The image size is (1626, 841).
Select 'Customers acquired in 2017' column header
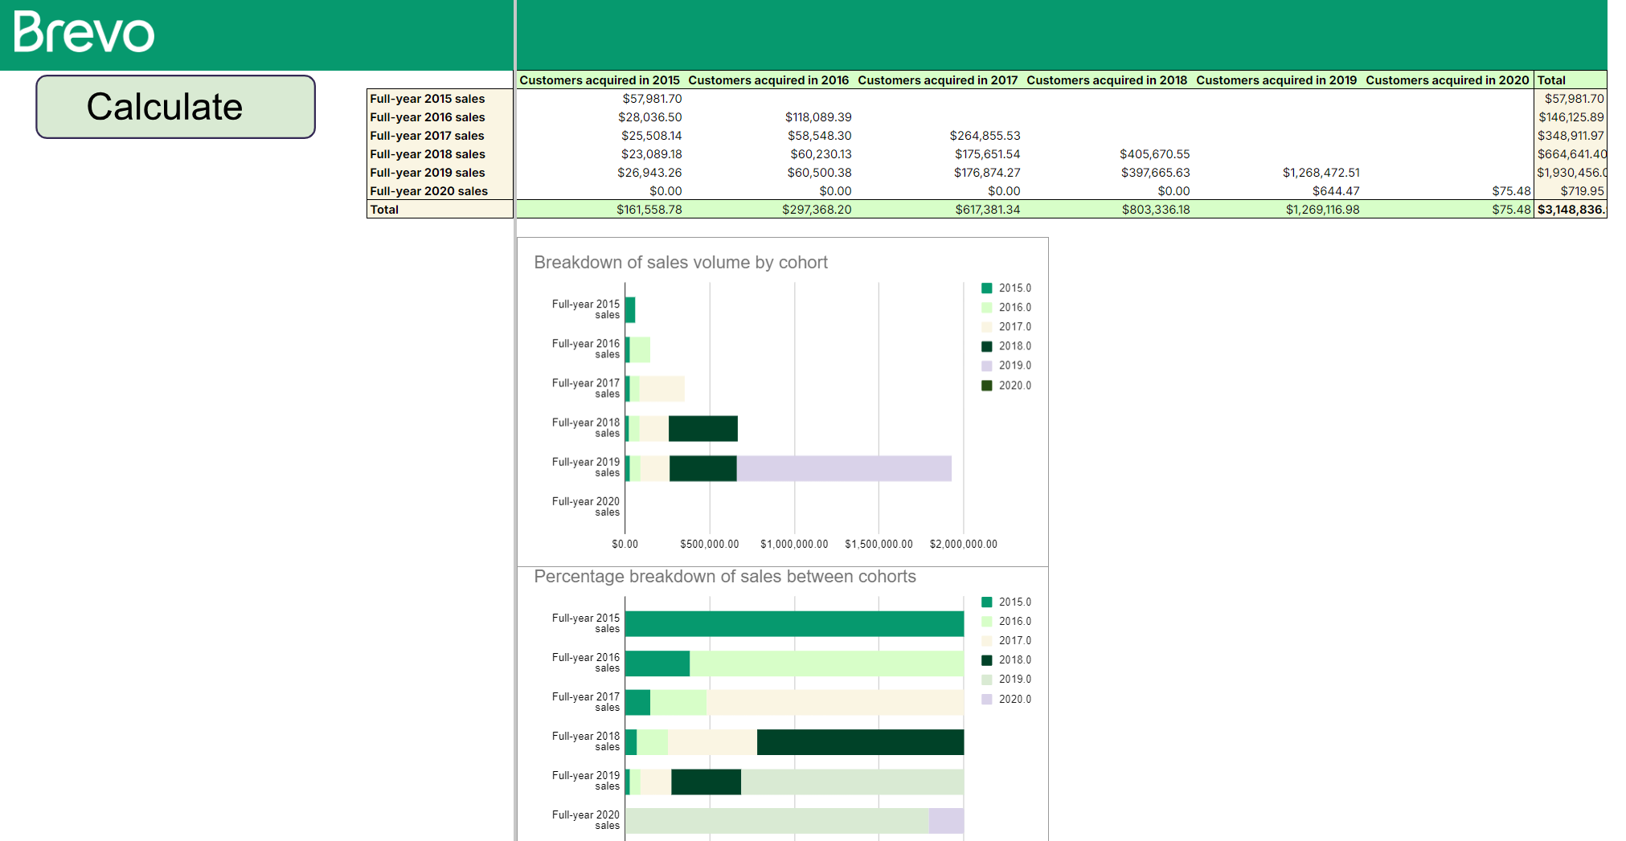coord(938,80)
